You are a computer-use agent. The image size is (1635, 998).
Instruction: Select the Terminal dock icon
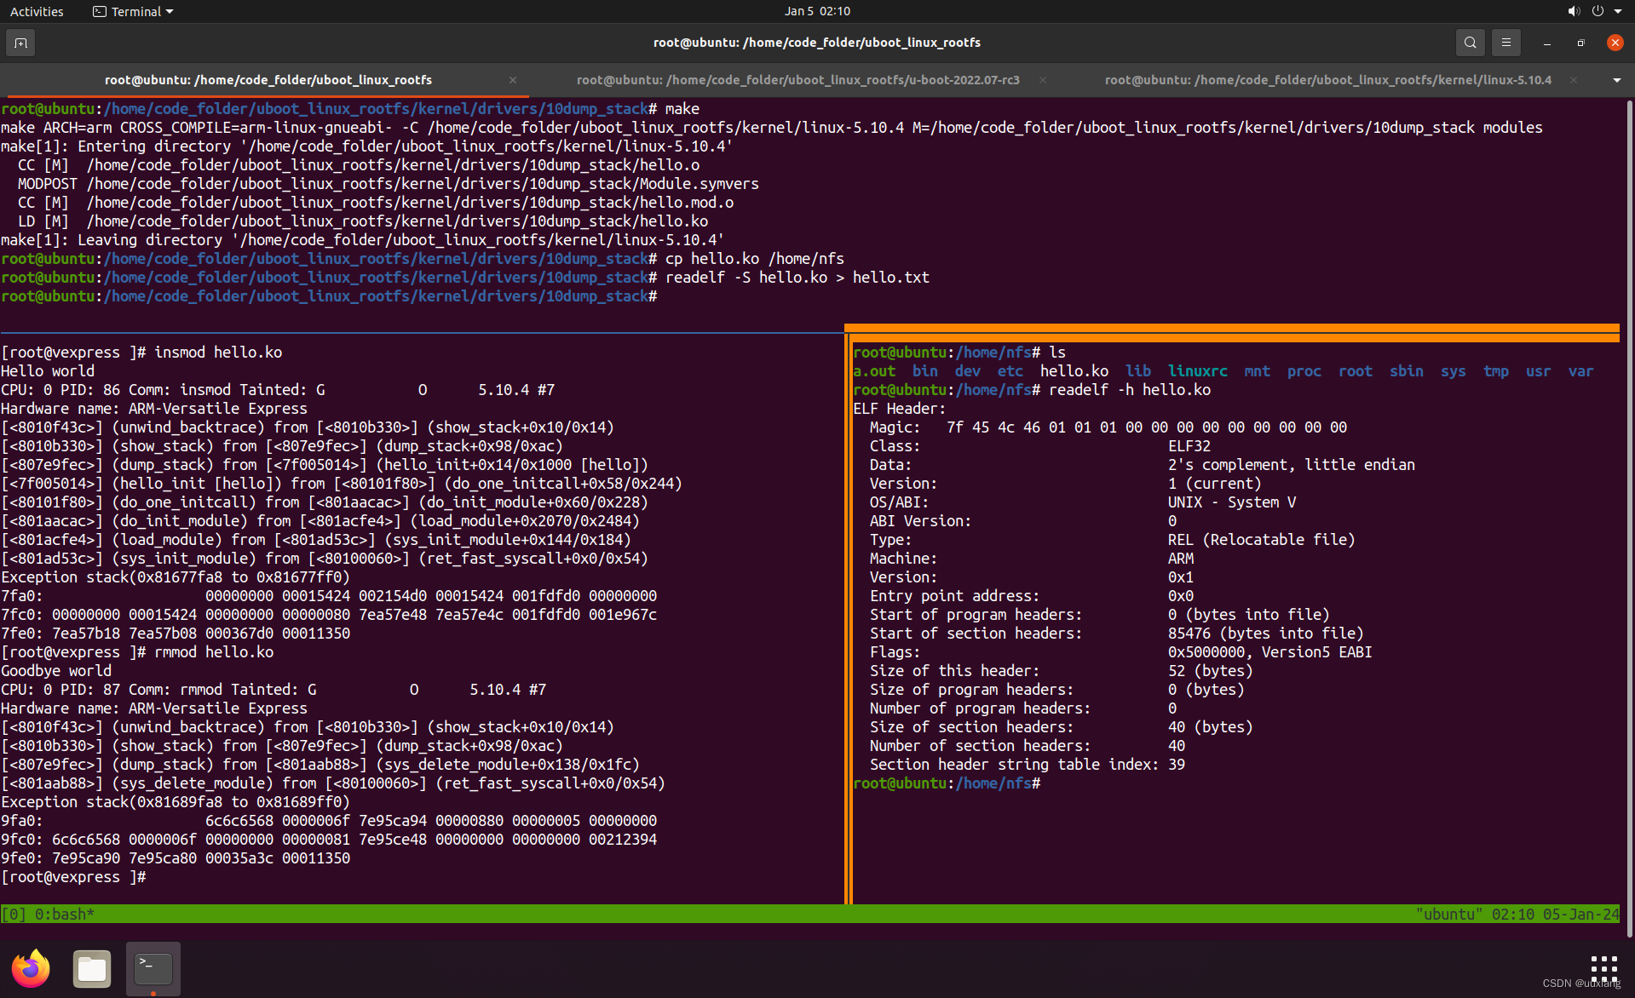[153, 968]
